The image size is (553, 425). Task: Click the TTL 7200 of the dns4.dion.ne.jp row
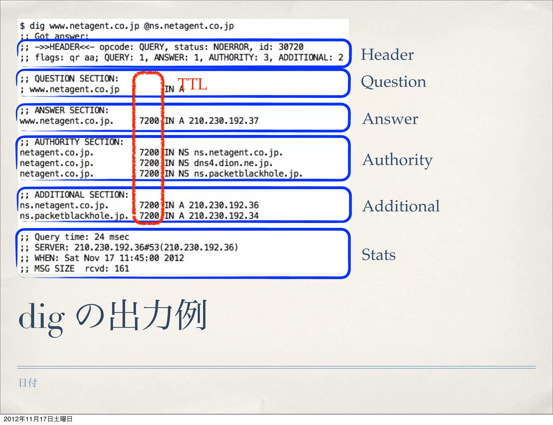tap(149, 163)
